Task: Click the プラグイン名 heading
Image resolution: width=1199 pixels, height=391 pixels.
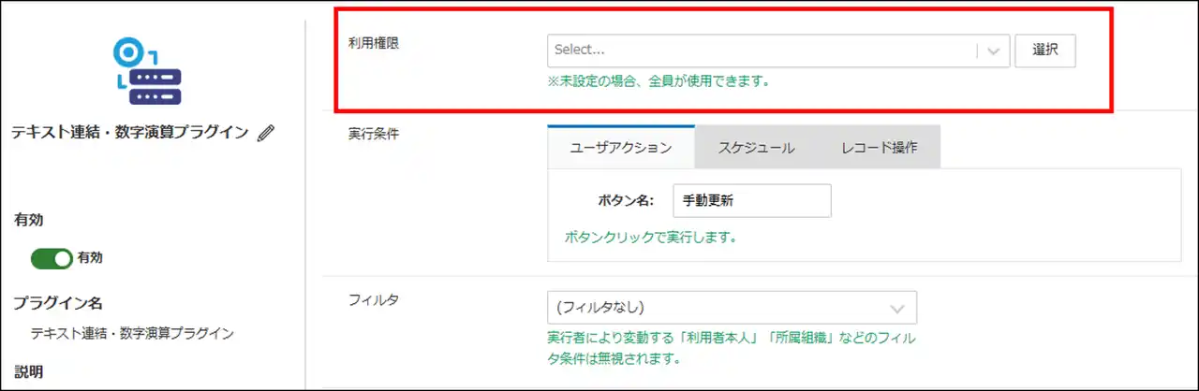Action: [x=57, y=303]
